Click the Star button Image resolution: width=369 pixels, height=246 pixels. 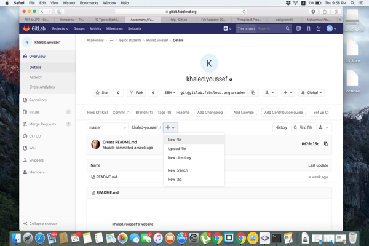click(x=102, y=93)
